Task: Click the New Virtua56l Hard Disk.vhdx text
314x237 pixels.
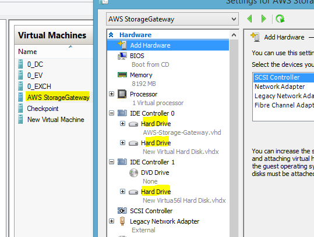Action: point(184,200)
